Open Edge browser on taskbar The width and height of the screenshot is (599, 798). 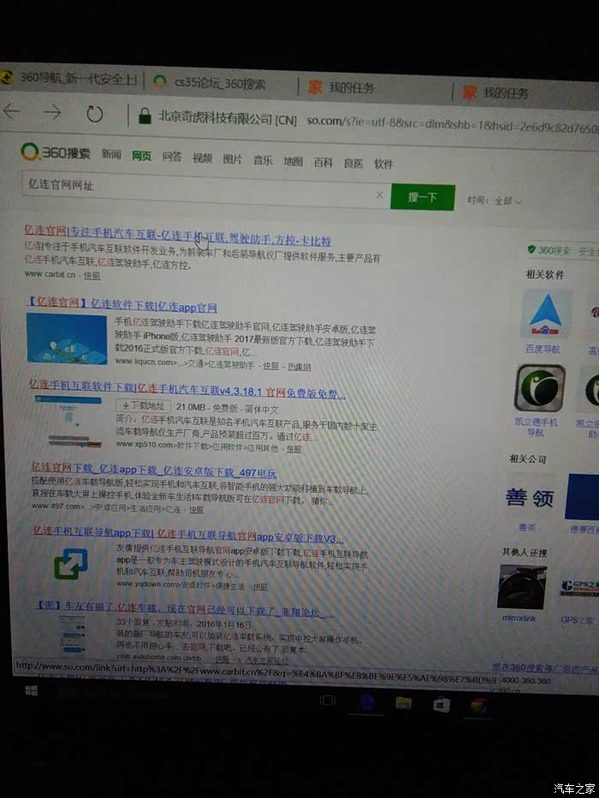(366, 703)
